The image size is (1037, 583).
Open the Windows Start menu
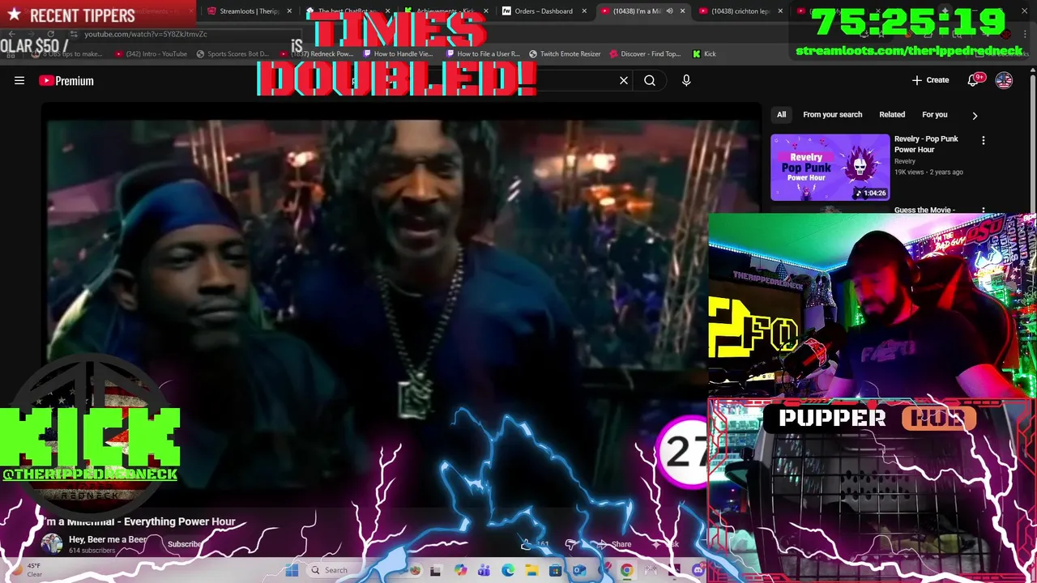[292, 570]
